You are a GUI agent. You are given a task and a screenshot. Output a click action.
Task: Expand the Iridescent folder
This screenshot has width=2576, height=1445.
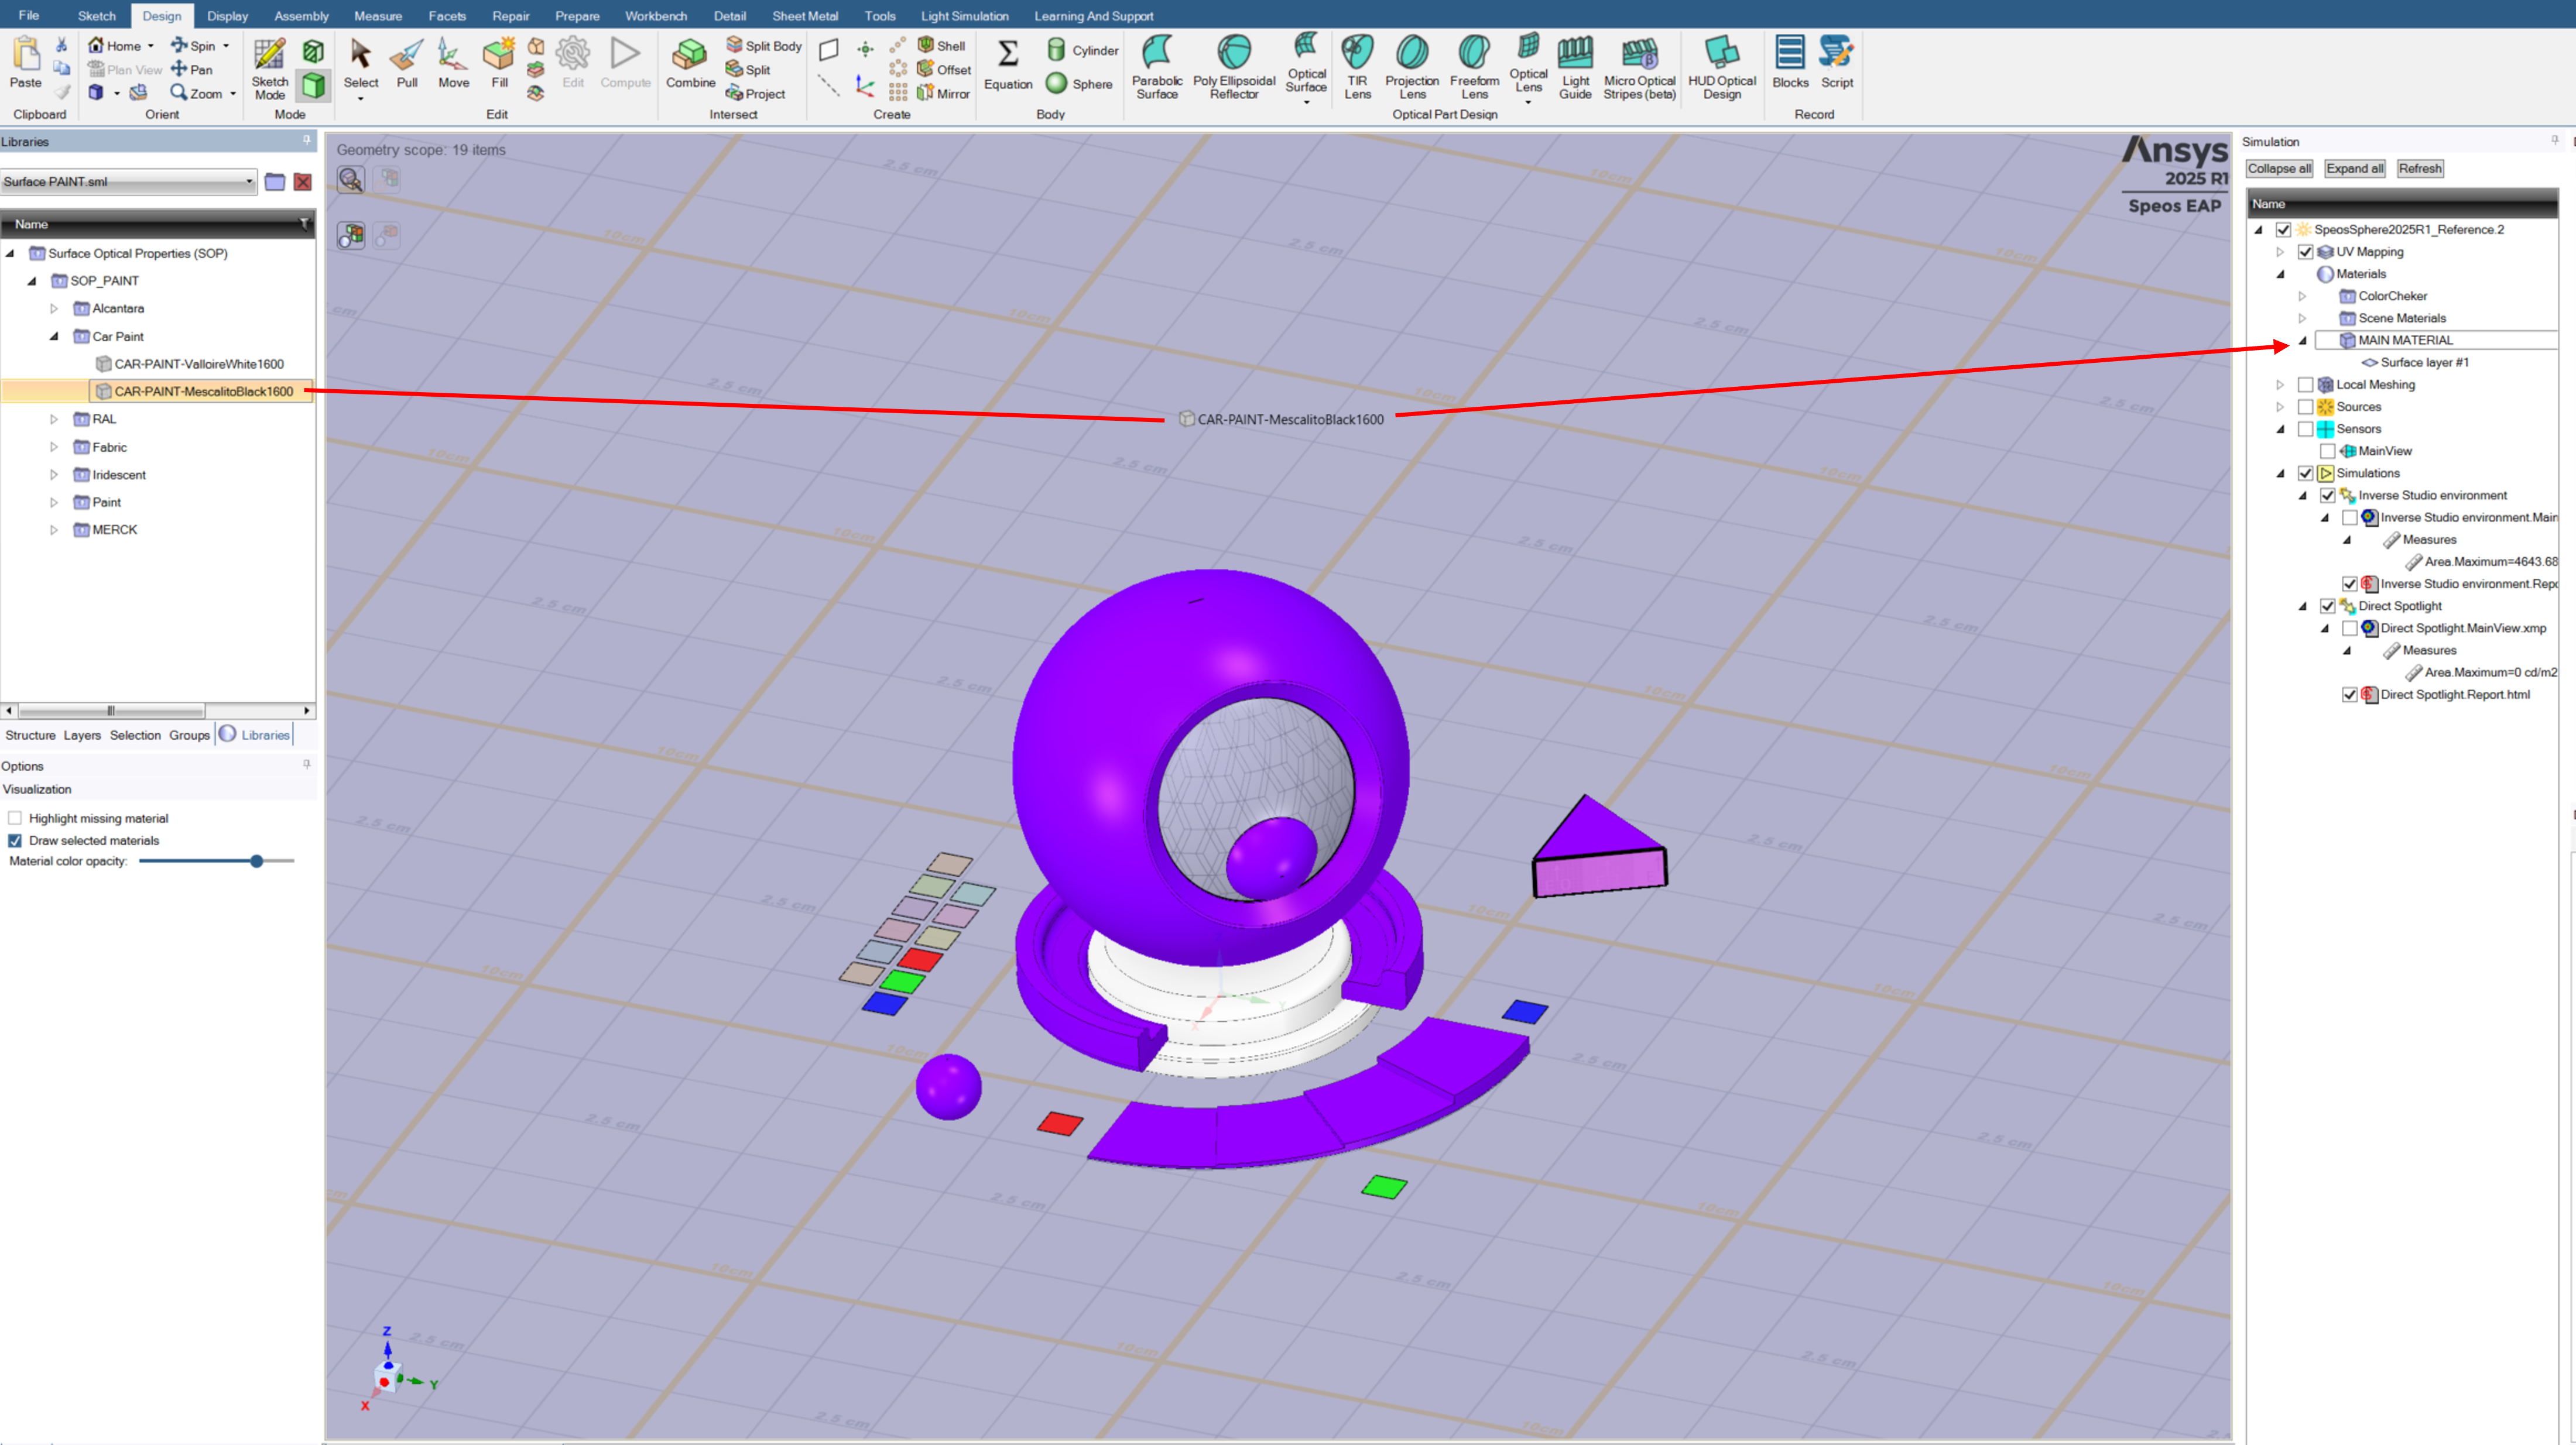pyautogui.click(x=54, y=475)
